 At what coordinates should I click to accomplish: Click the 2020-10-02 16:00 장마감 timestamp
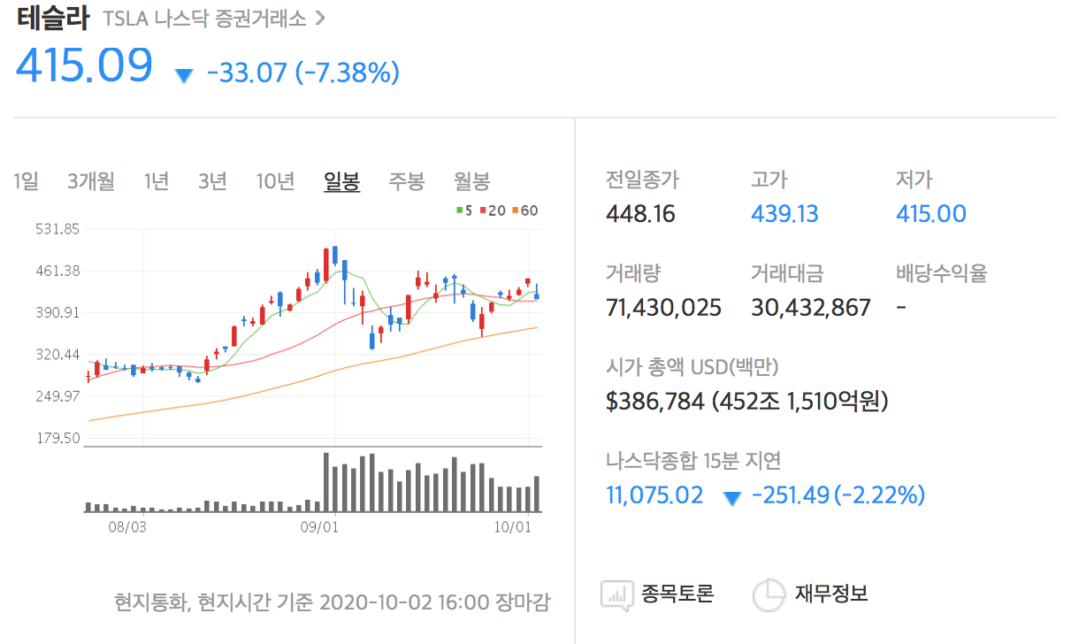coord(433,603)
